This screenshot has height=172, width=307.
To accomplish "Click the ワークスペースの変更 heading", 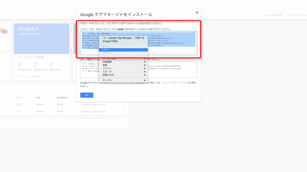I will [x=31, y=57].
